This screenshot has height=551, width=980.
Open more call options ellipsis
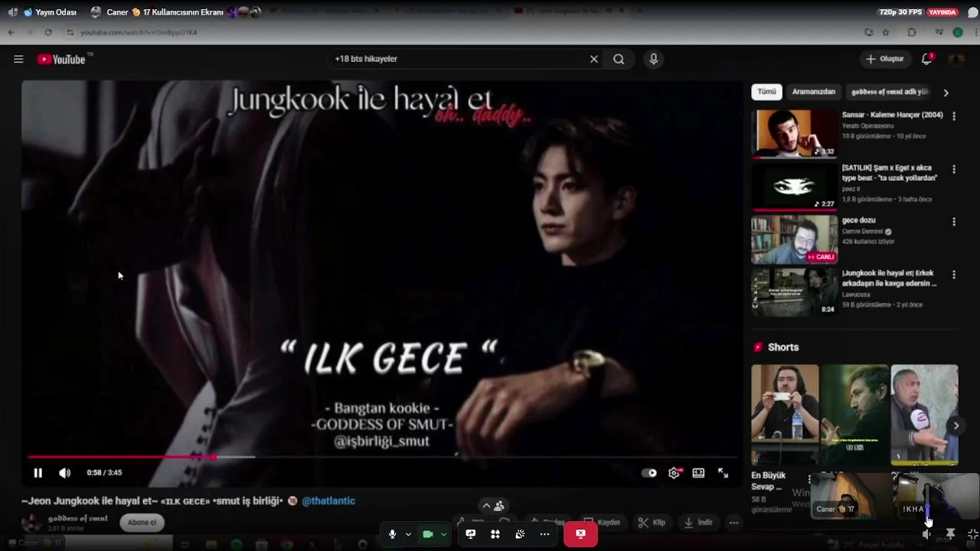point(544,534)
